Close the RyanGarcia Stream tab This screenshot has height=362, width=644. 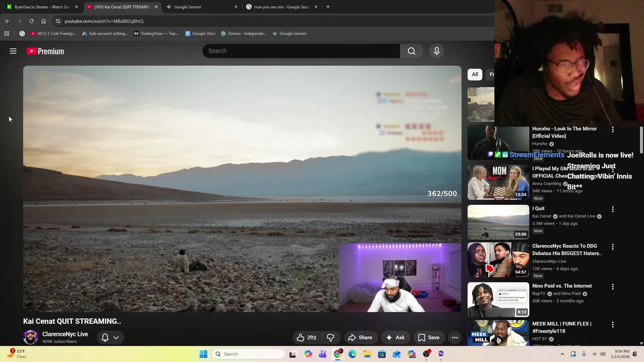pyautogui.click(x=76, y=7)
